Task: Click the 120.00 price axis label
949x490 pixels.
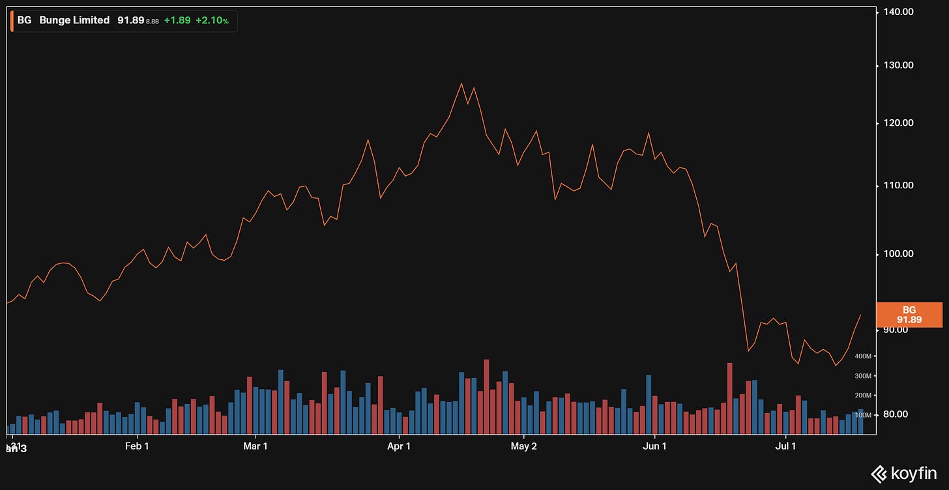Action: point(899,123)
